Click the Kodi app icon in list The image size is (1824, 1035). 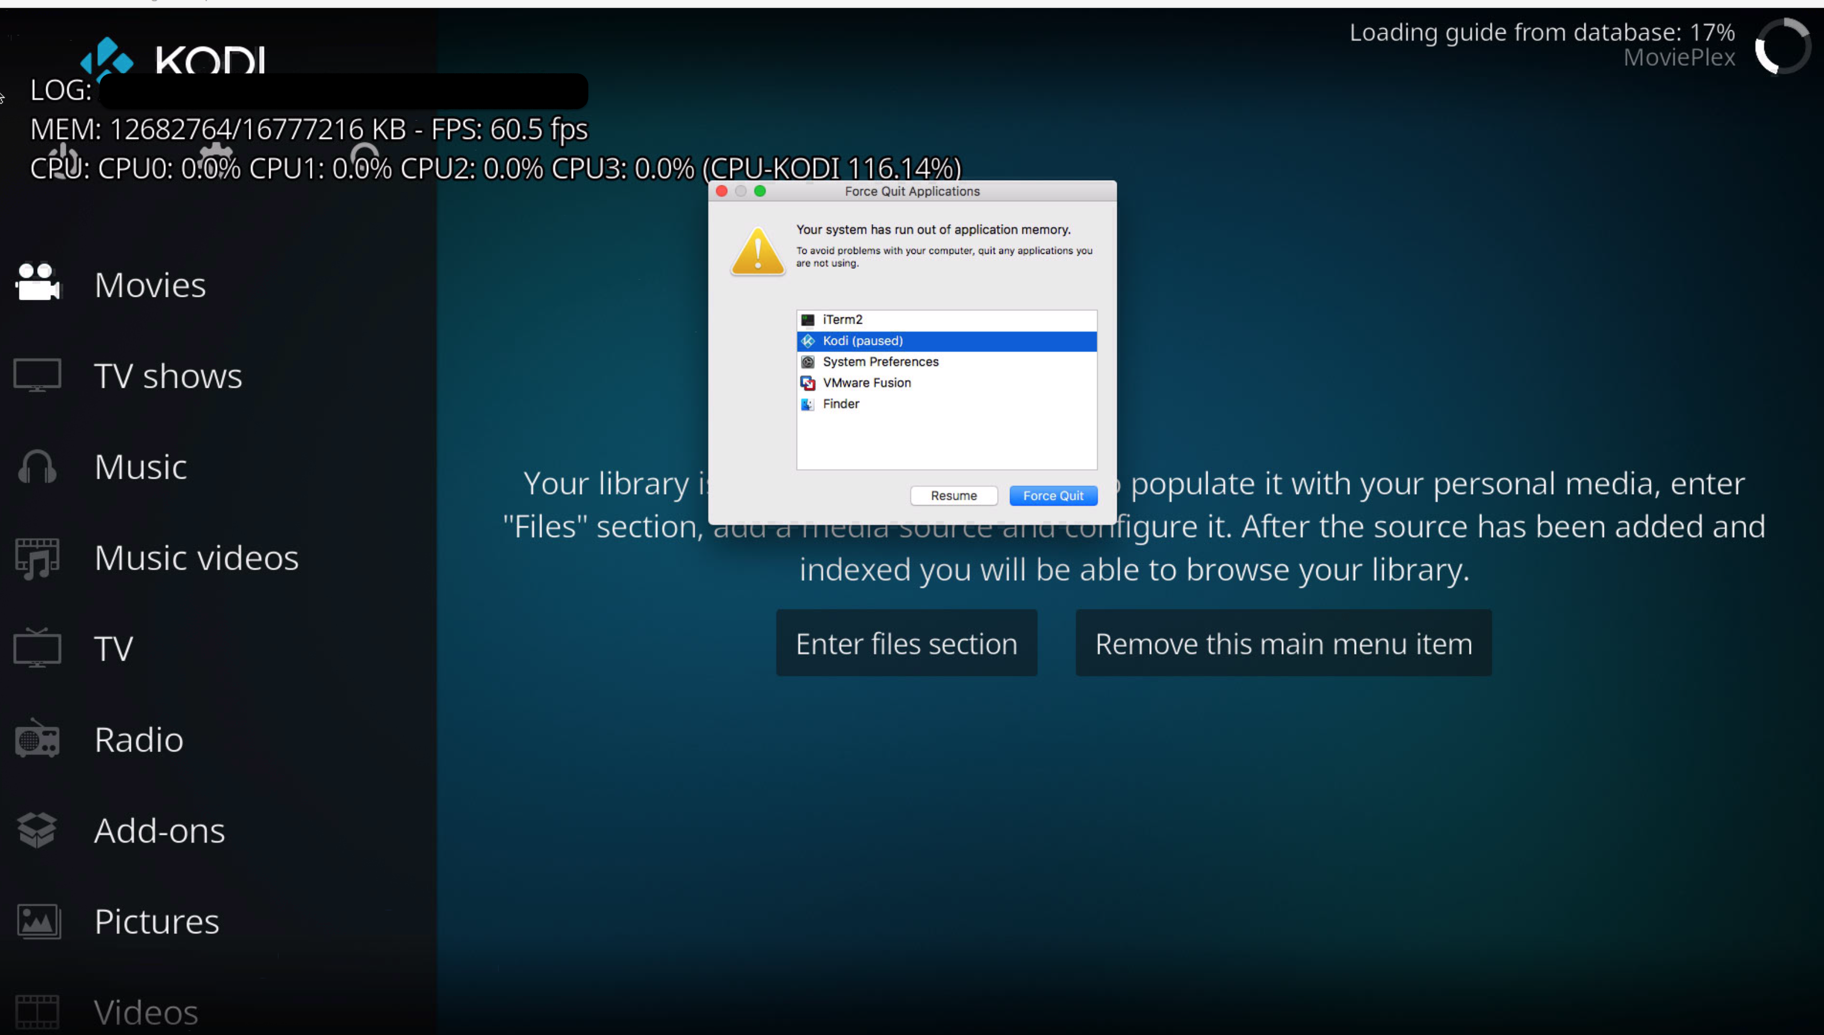(x=807, y=341)
